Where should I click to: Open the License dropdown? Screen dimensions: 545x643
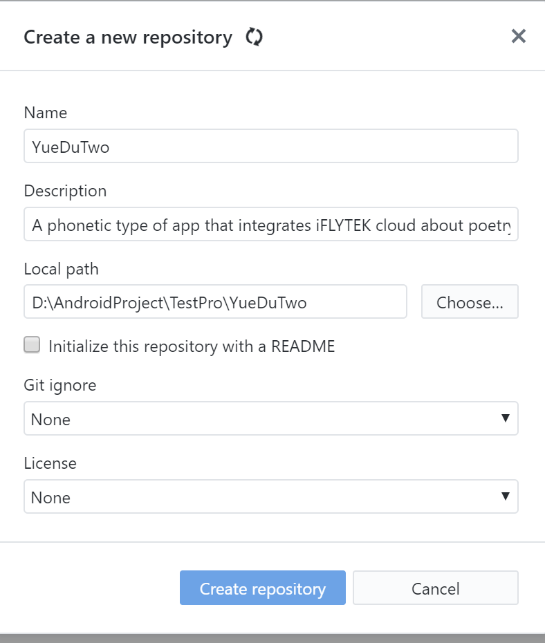tap(271, 496)
